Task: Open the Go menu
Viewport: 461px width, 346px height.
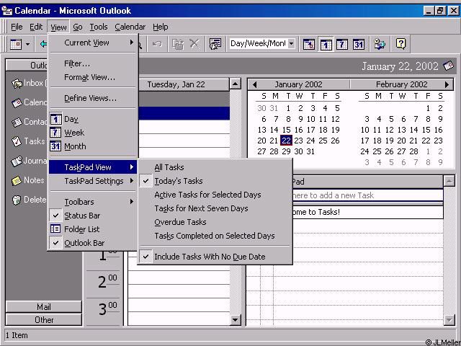Action: point(78,27)
